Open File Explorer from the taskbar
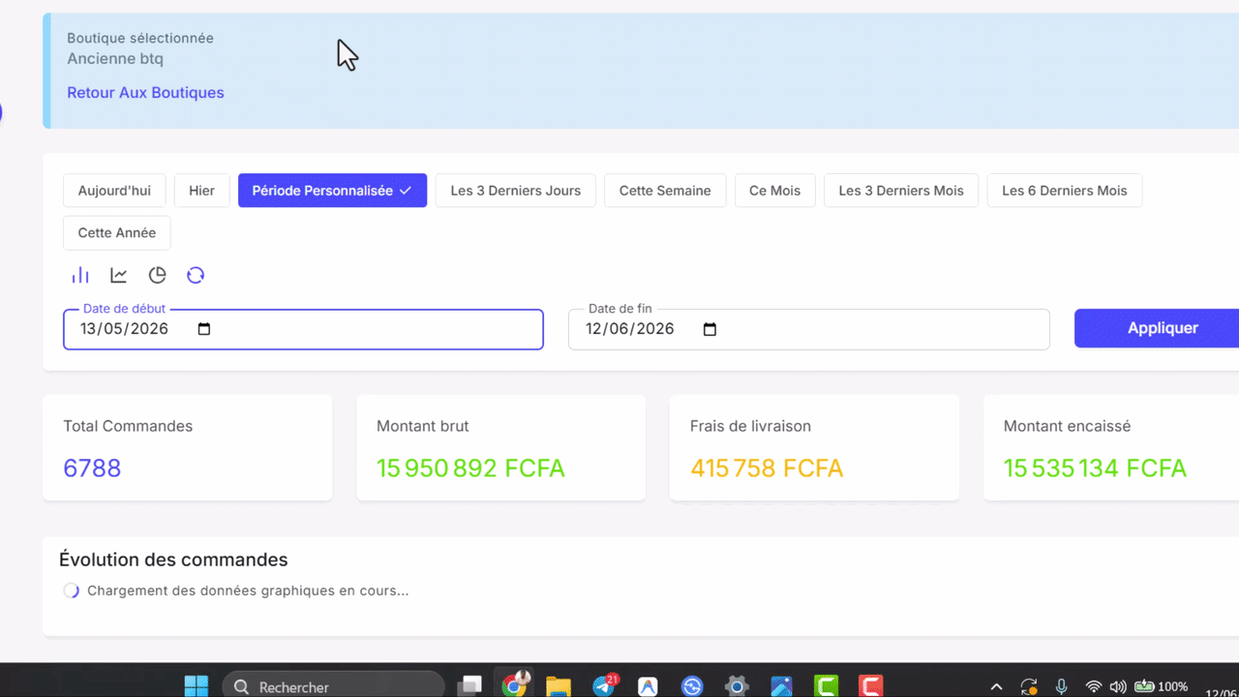Viewport: 1239px width, 697px height. pos(559,685)
